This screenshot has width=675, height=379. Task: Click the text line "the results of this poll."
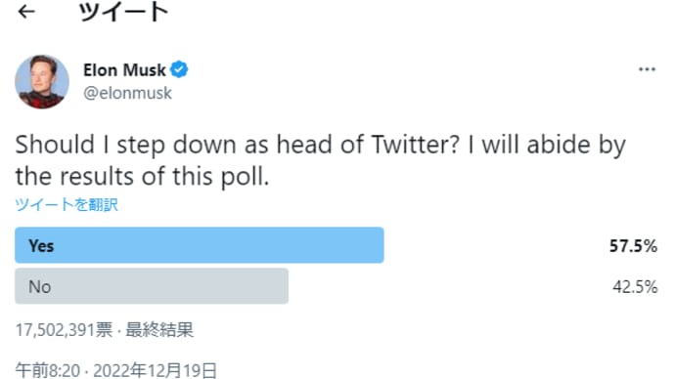(143, 177)
